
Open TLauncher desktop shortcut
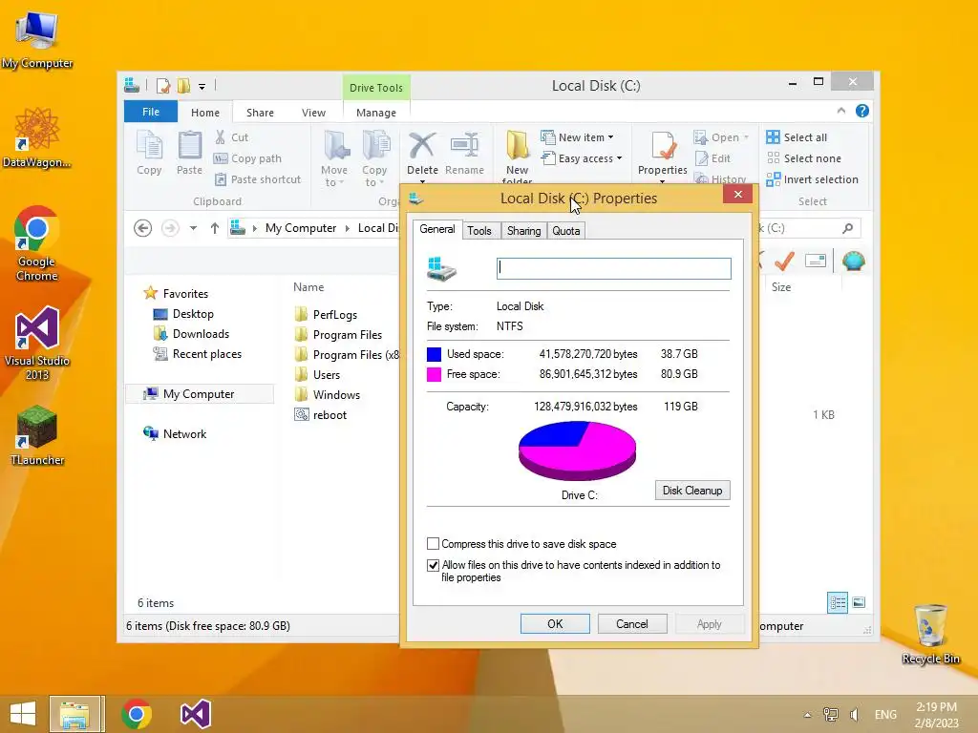(37, 435)
